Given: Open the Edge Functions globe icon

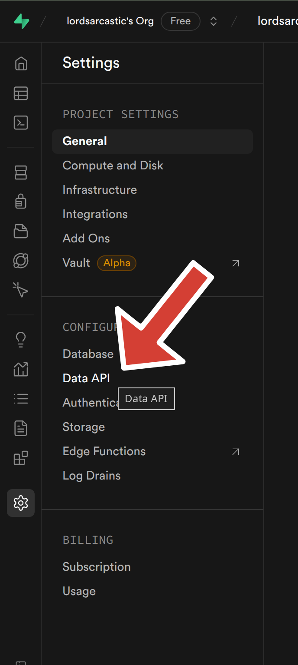Looking at the screenshot, I should 21,261.
